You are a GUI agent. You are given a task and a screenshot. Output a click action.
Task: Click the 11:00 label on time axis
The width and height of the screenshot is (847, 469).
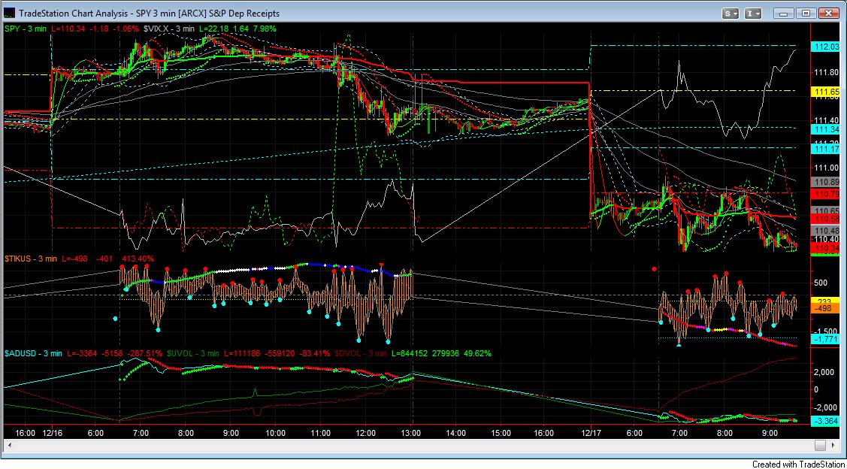coord(320,433)
